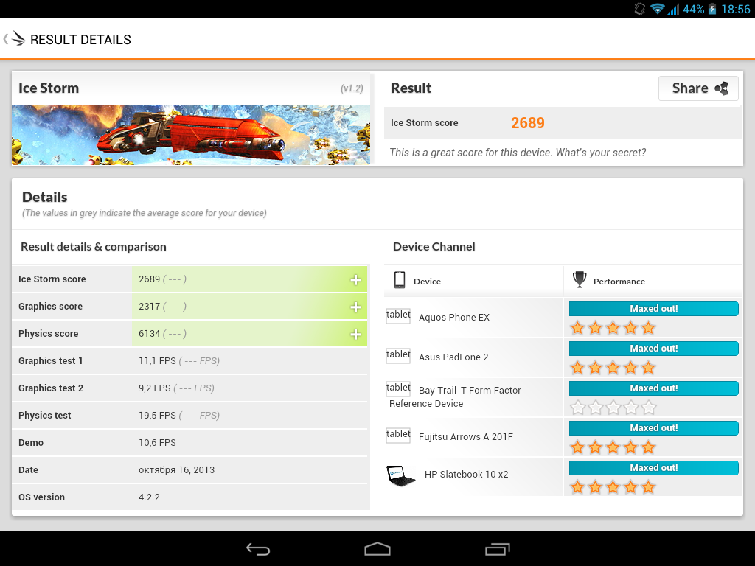Image resolution: width=755 pixels, height=566 pixels.
Task: Expand the Graphics score row plus
Action: click(x=355, y=307)
